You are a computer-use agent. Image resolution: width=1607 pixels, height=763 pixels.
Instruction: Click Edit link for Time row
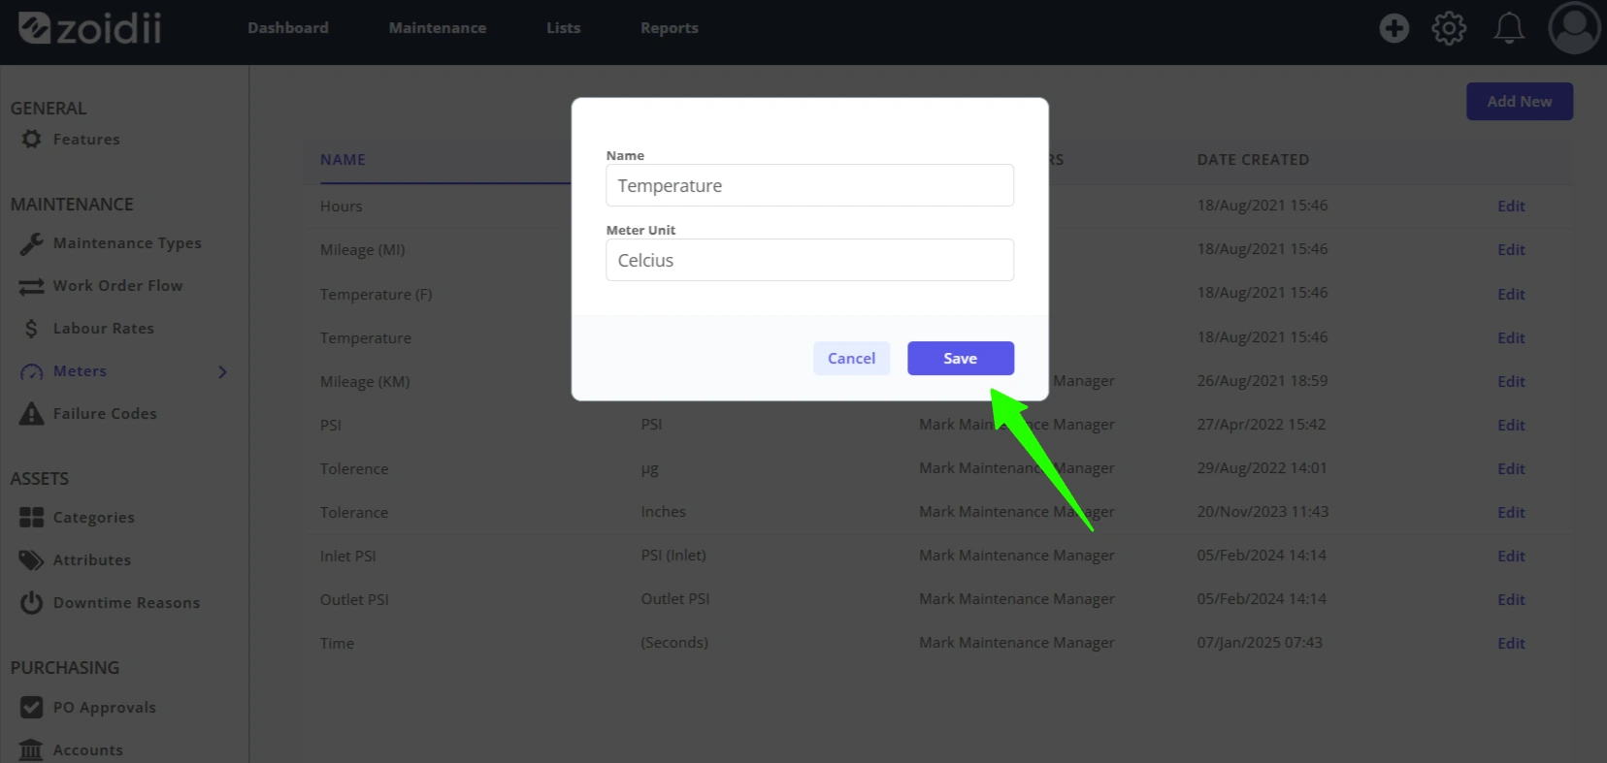pyautogui.click(x=1511, y=643)
